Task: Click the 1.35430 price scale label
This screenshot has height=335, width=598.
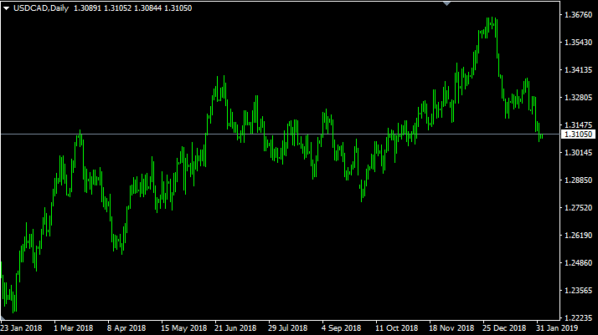Action: click(x=578, y=43)
